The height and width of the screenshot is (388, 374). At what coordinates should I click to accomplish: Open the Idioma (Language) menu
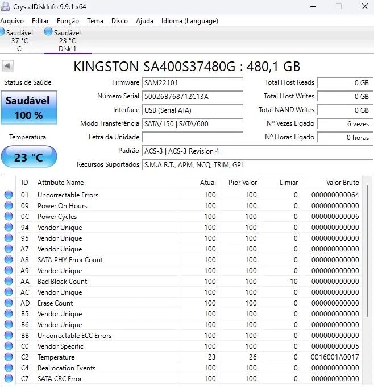coord(190,21)
